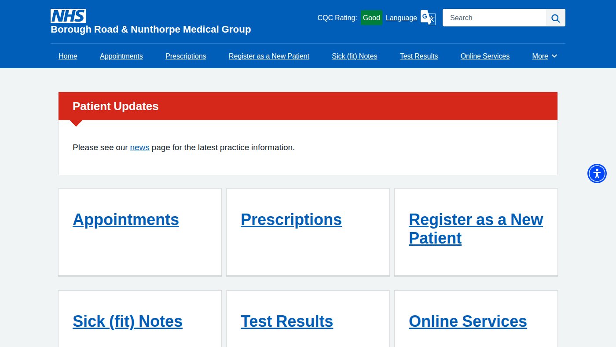Follow the news link in Patient Updates
Screen dimensions: 616x347
pyautogui.click(x=139, y=148)
